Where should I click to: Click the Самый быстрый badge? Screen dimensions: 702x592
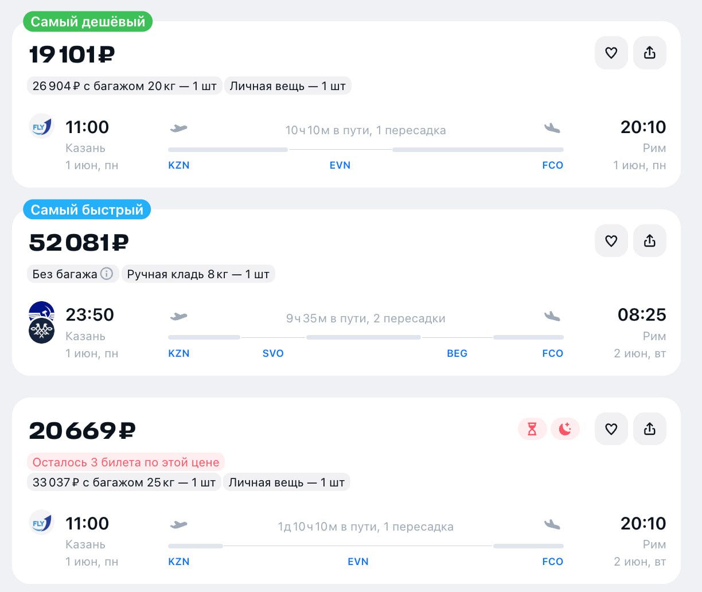pos(87,210)
